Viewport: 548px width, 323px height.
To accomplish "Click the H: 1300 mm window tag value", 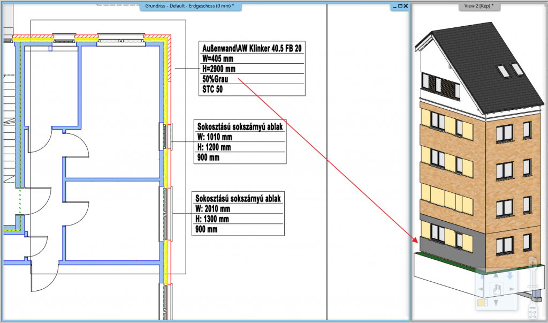I will pos(212,219).
